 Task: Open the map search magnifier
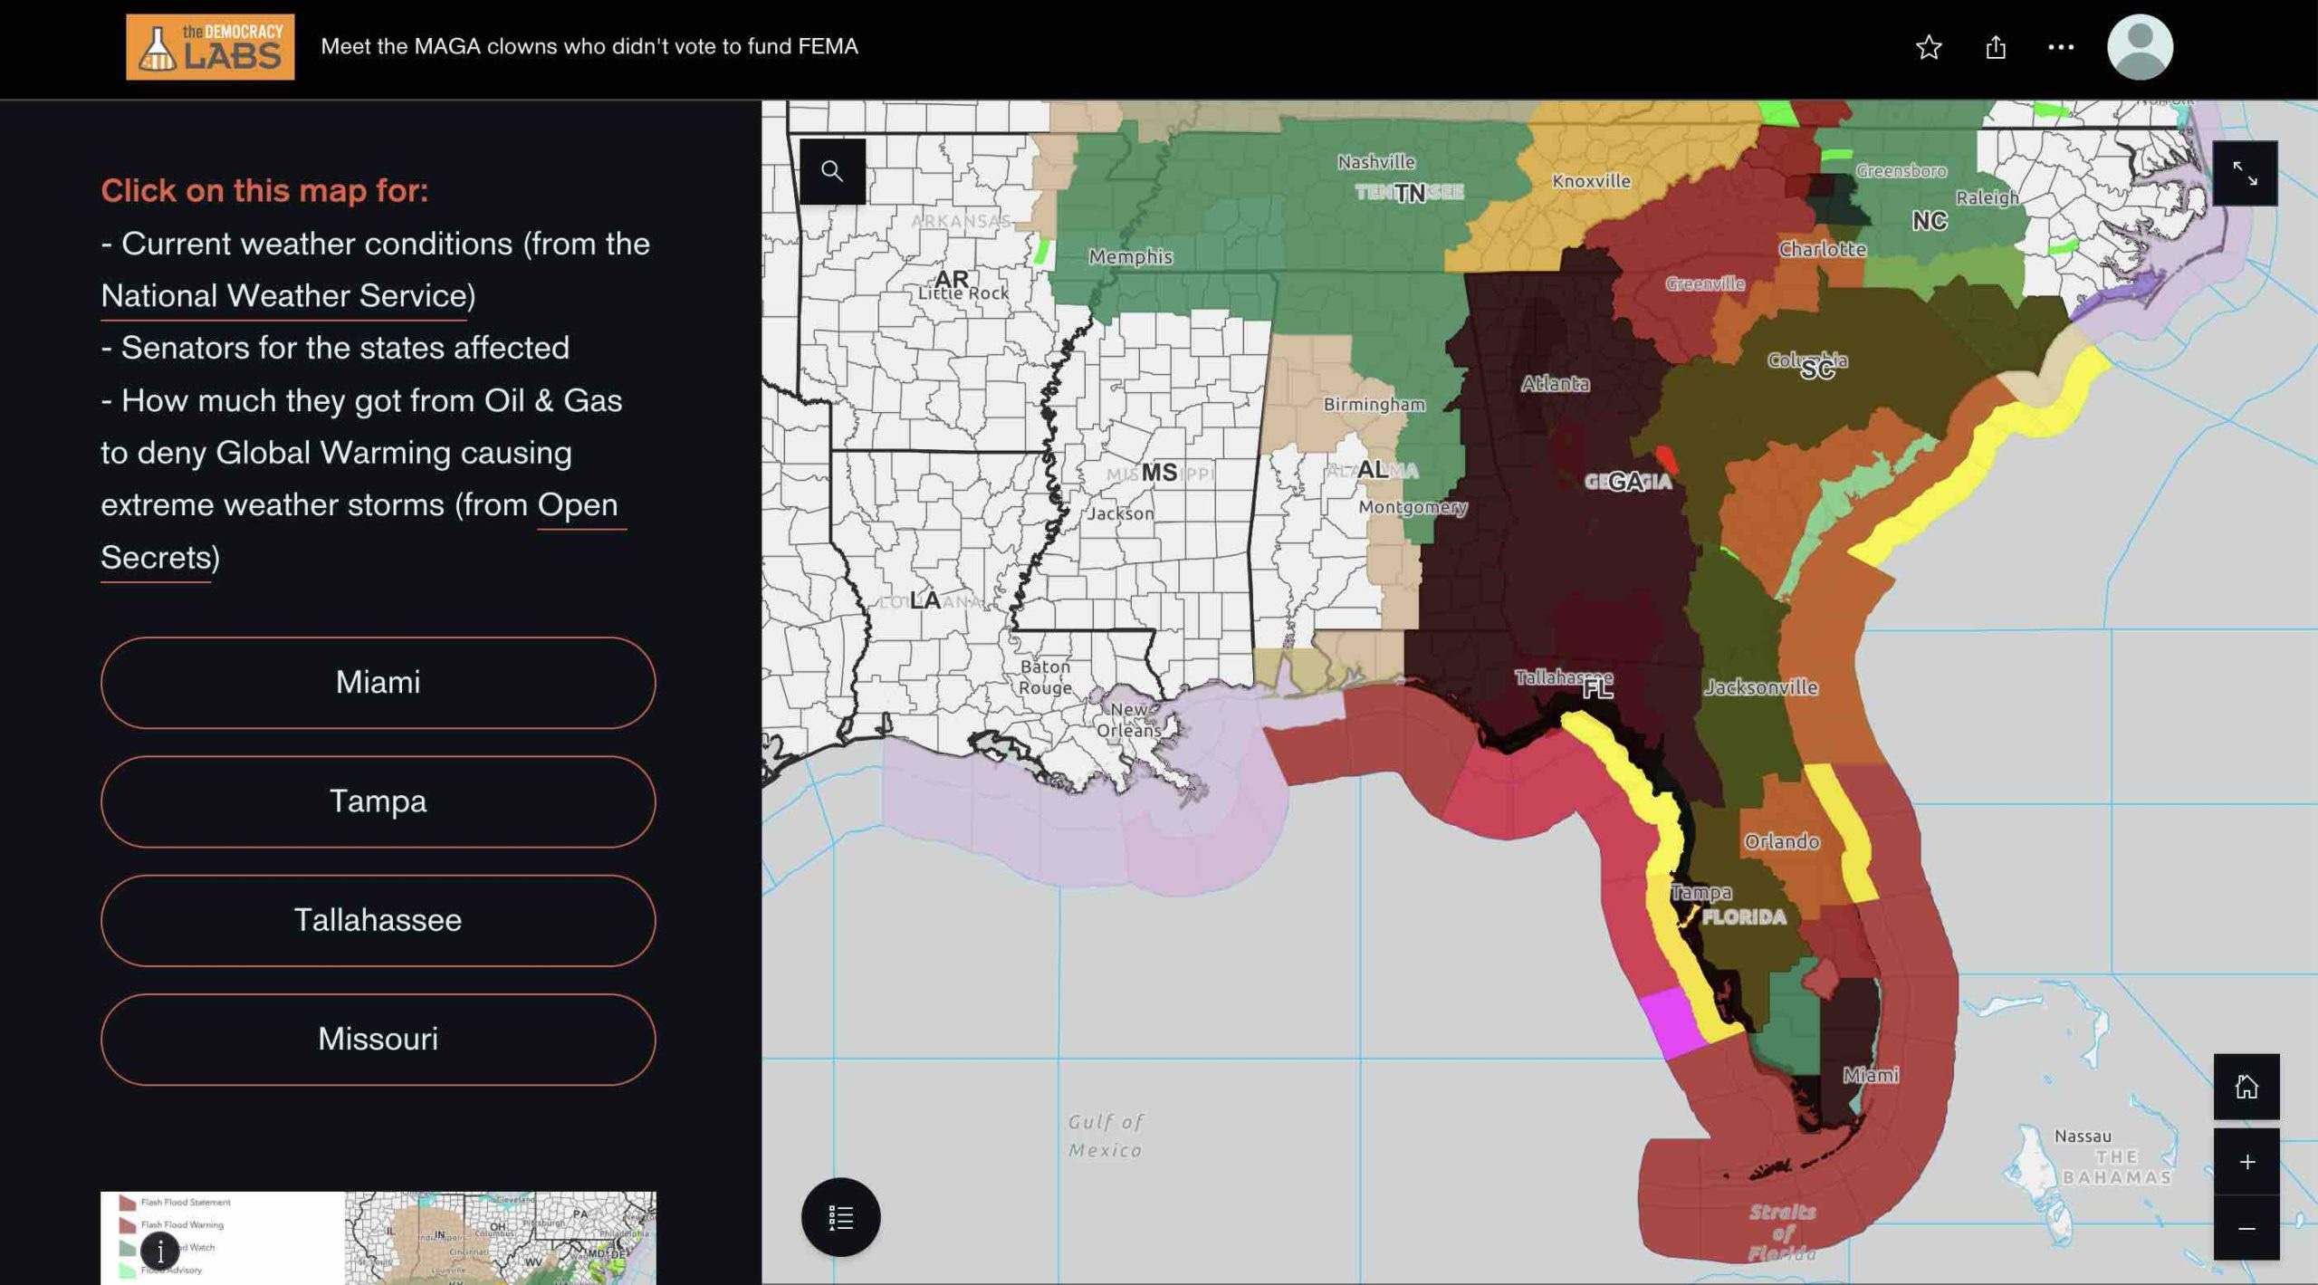coord(832,171)
